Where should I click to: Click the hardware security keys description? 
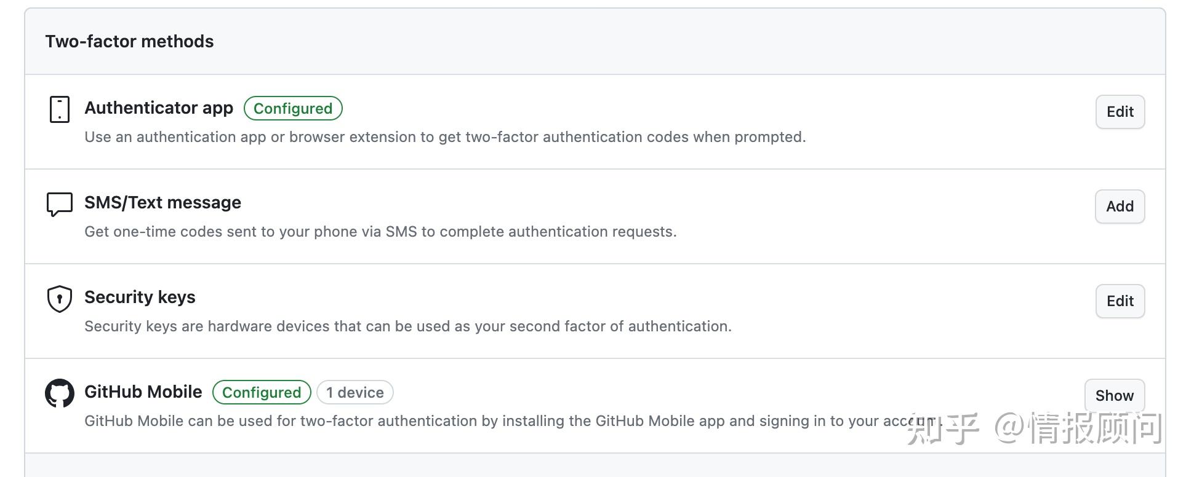(408, 326)
